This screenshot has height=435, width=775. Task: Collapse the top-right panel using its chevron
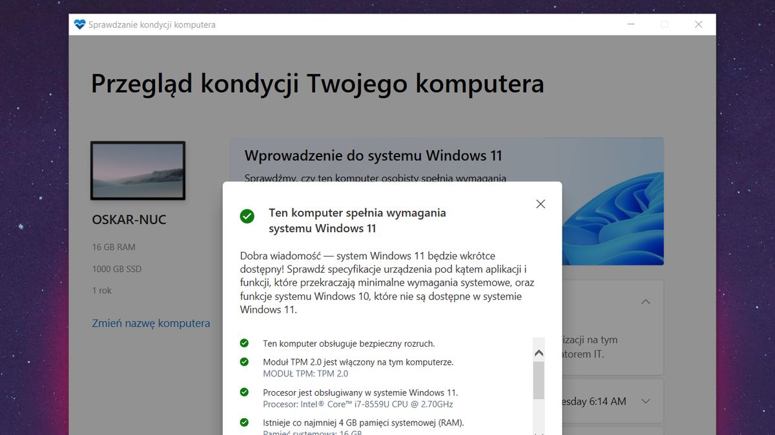tap(645, 302)
